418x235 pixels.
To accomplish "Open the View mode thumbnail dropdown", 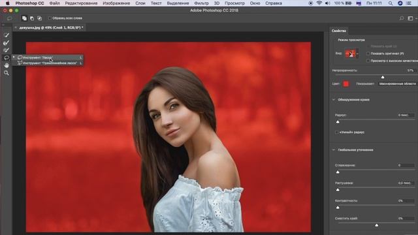I will click(351, 54).
